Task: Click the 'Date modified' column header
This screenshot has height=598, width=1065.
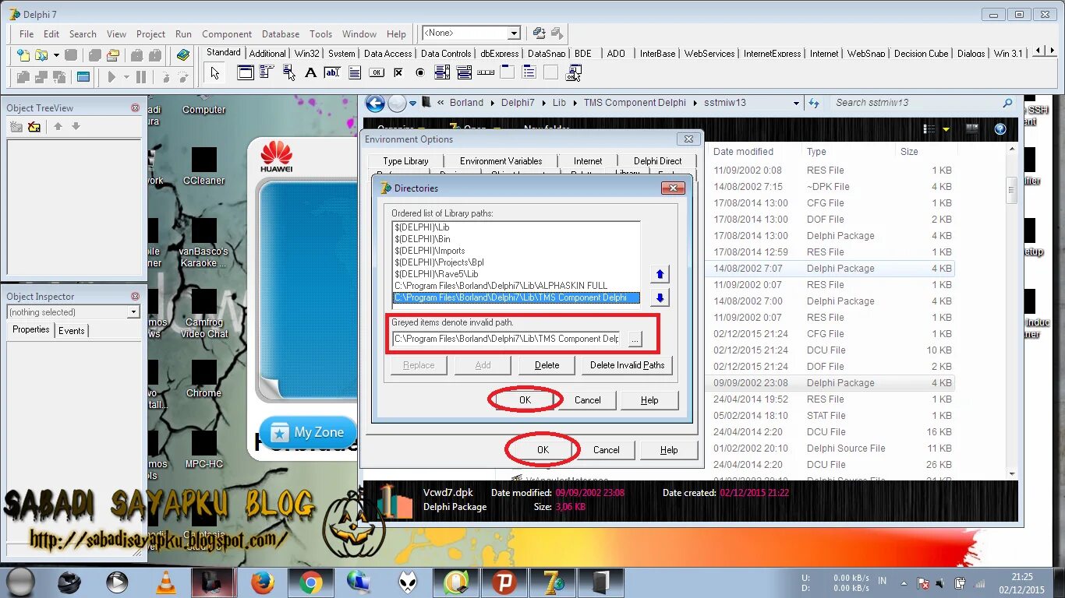Action: click(743, 152)
